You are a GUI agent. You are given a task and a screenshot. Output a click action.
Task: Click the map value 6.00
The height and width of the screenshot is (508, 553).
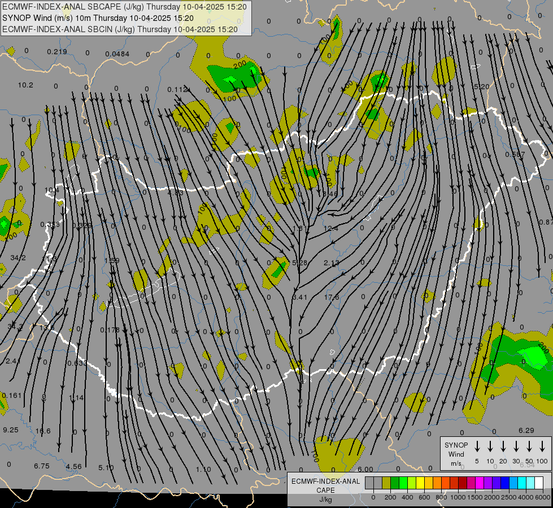tap(365, 469)
